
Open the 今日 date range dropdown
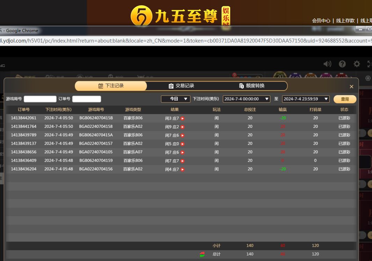coord(176,99)
